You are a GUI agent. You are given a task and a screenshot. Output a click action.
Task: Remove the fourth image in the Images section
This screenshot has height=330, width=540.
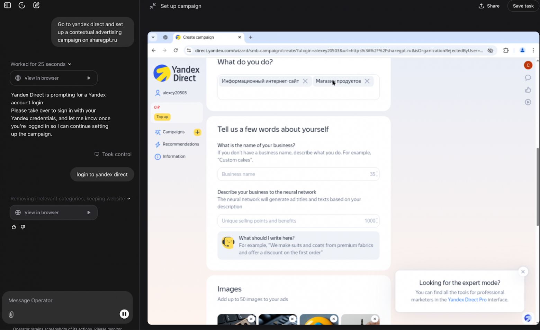pos(375,319)
